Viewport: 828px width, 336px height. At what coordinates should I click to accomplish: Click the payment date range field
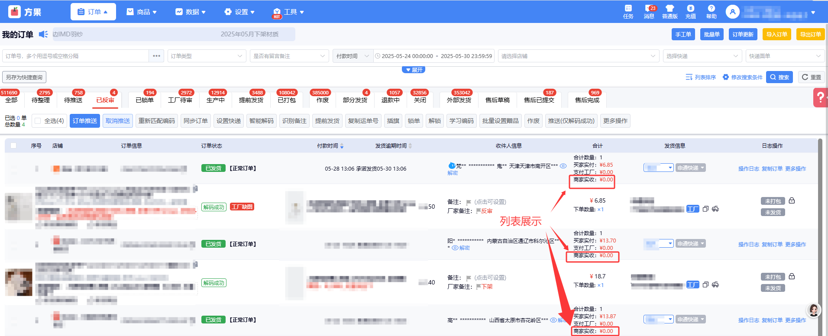tap(433, 56)
